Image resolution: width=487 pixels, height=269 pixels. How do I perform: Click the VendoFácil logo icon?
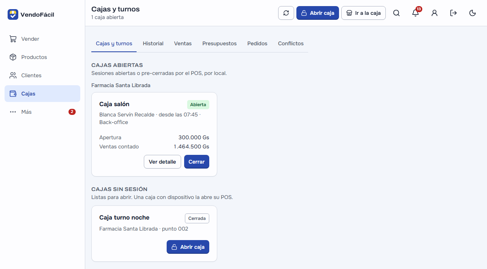pos(13,14)
